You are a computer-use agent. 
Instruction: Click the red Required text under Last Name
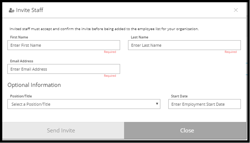[x=230, y=52]
